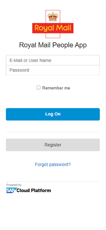This screenshot has height=230, width=106.
Task: Click the divider line above Powered by
Action: (x=53, y=181)
